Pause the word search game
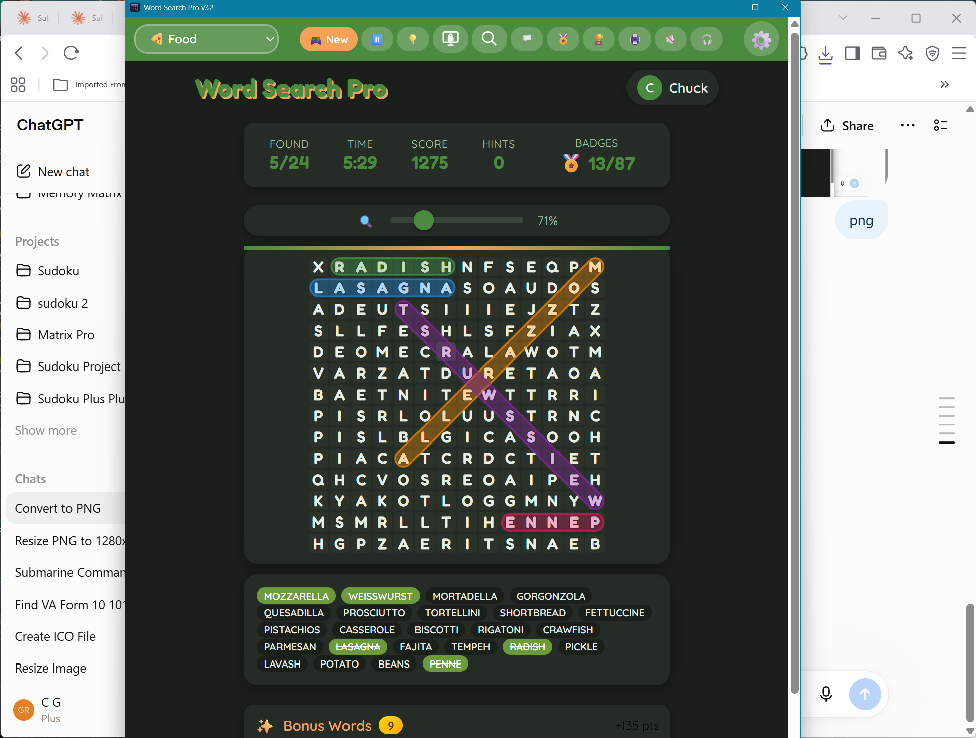Image resolution: width=976 pixels, height=738 pixels. [x=377, y=39]
